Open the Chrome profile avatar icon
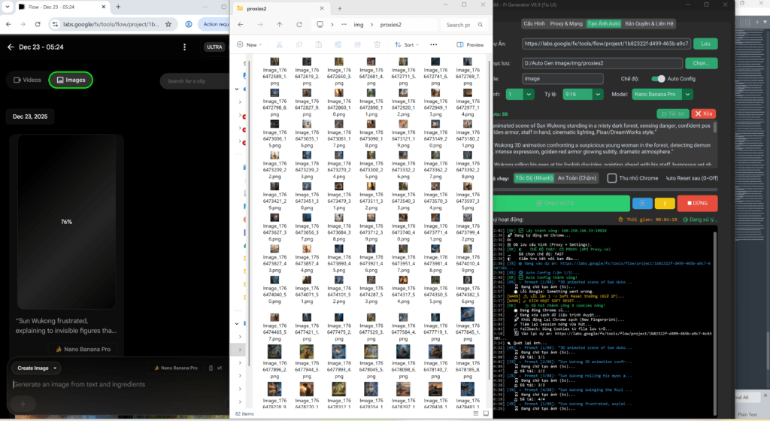 tap(189, 24)
